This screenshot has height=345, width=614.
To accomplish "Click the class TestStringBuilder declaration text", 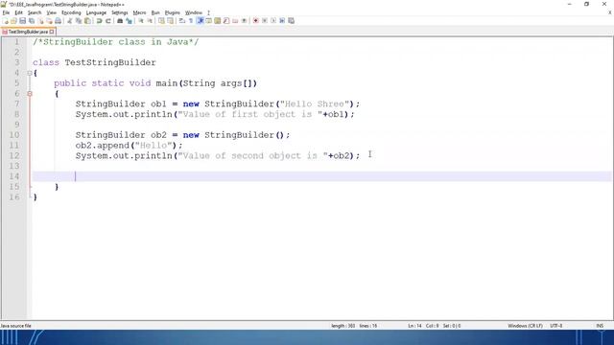I will point(94,62).
